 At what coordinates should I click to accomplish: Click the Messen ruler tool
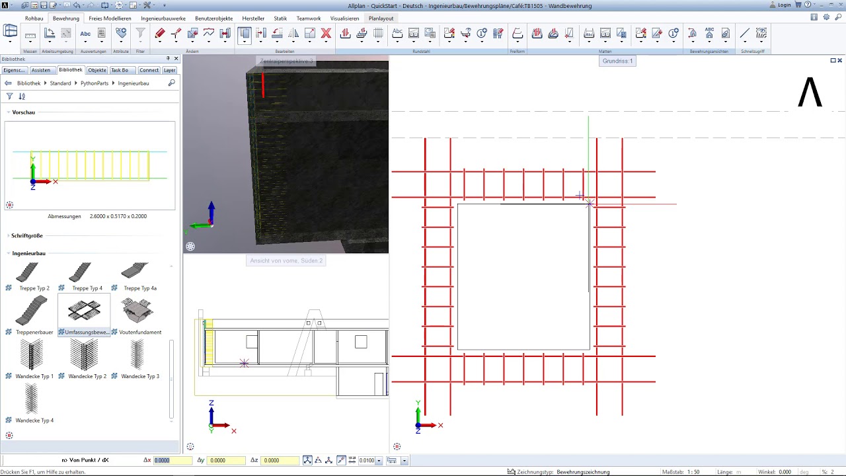[x=30, y=35]
